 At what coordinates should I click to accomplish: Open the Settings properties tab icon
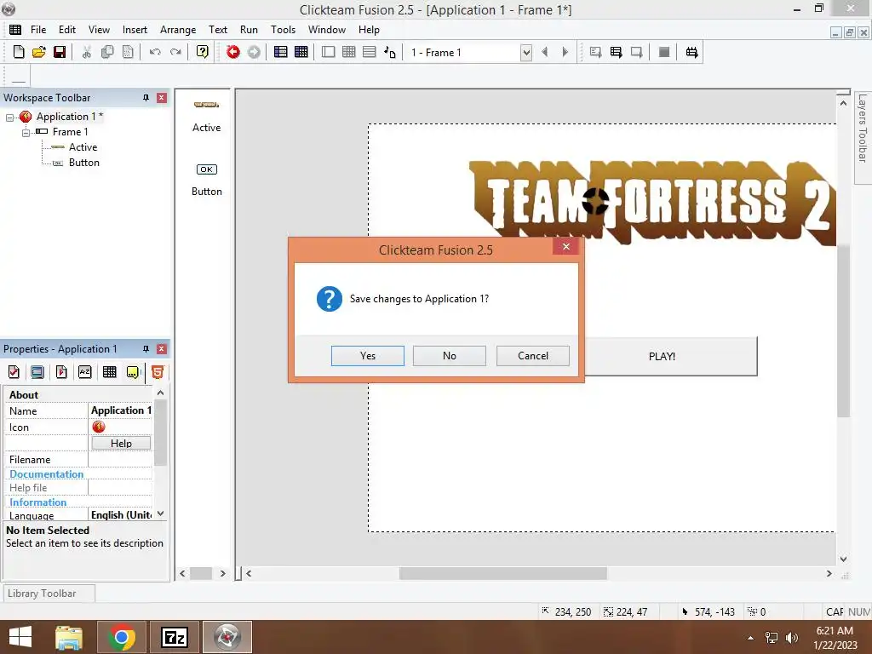click(14, 372)
